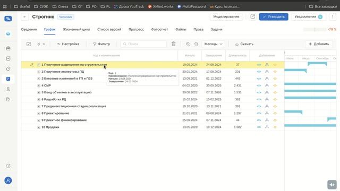Screen dimensions: 340x191
Task: Open the Настройка settings button
Action: tap(68, 44)
